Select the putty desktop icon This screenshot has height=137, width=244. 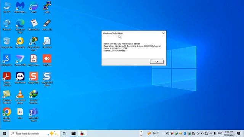[47, 8]
